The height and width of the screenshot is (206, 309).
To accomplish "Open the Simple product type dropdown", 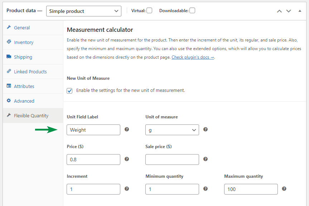I will tap(84, 11).
